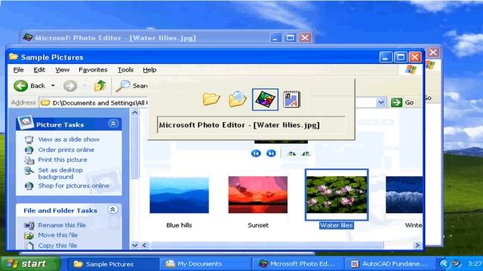Select the Winter thumbnail
The height and width of the screenshot is (271, 483).
click(404, 195)
